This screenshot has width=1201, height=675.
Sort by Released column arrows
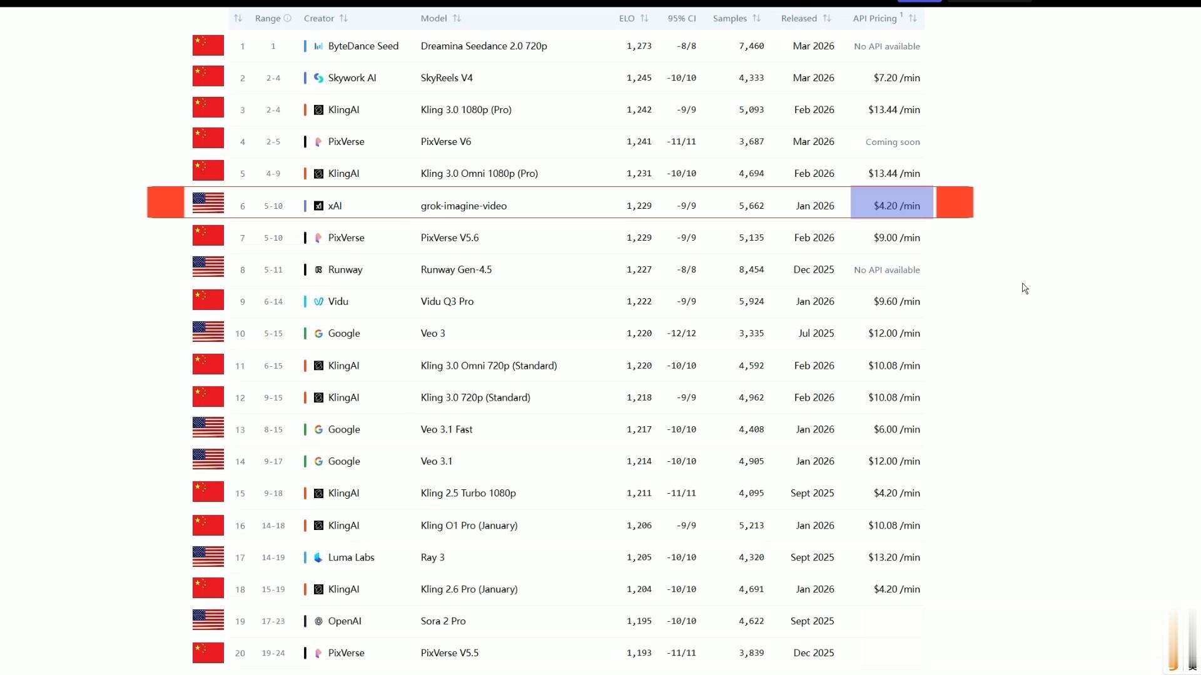coord(827,18)
